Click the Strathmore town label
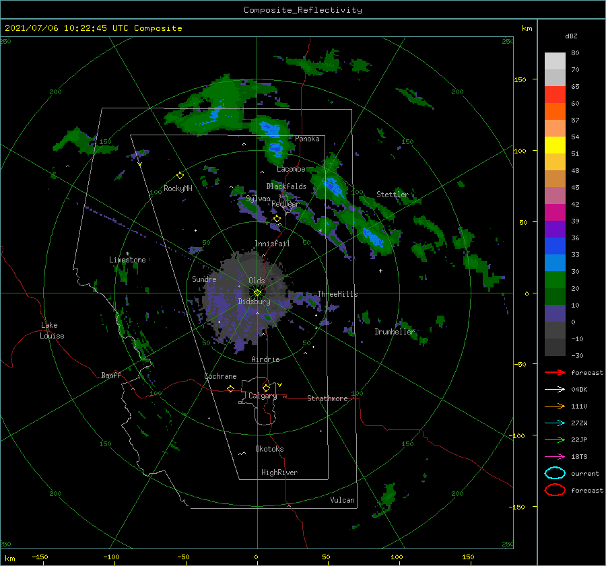 pyautogui.click(x=327, y=398)
